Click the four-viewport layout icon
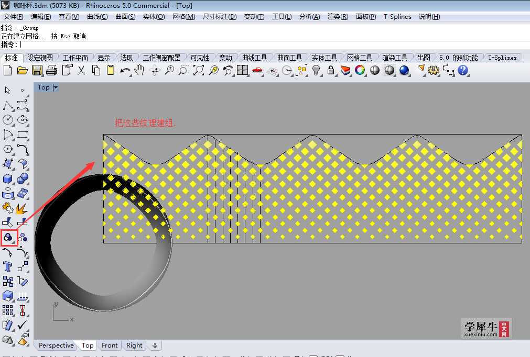This screenshot has width=530, height=357. click(x=243, y=71)
